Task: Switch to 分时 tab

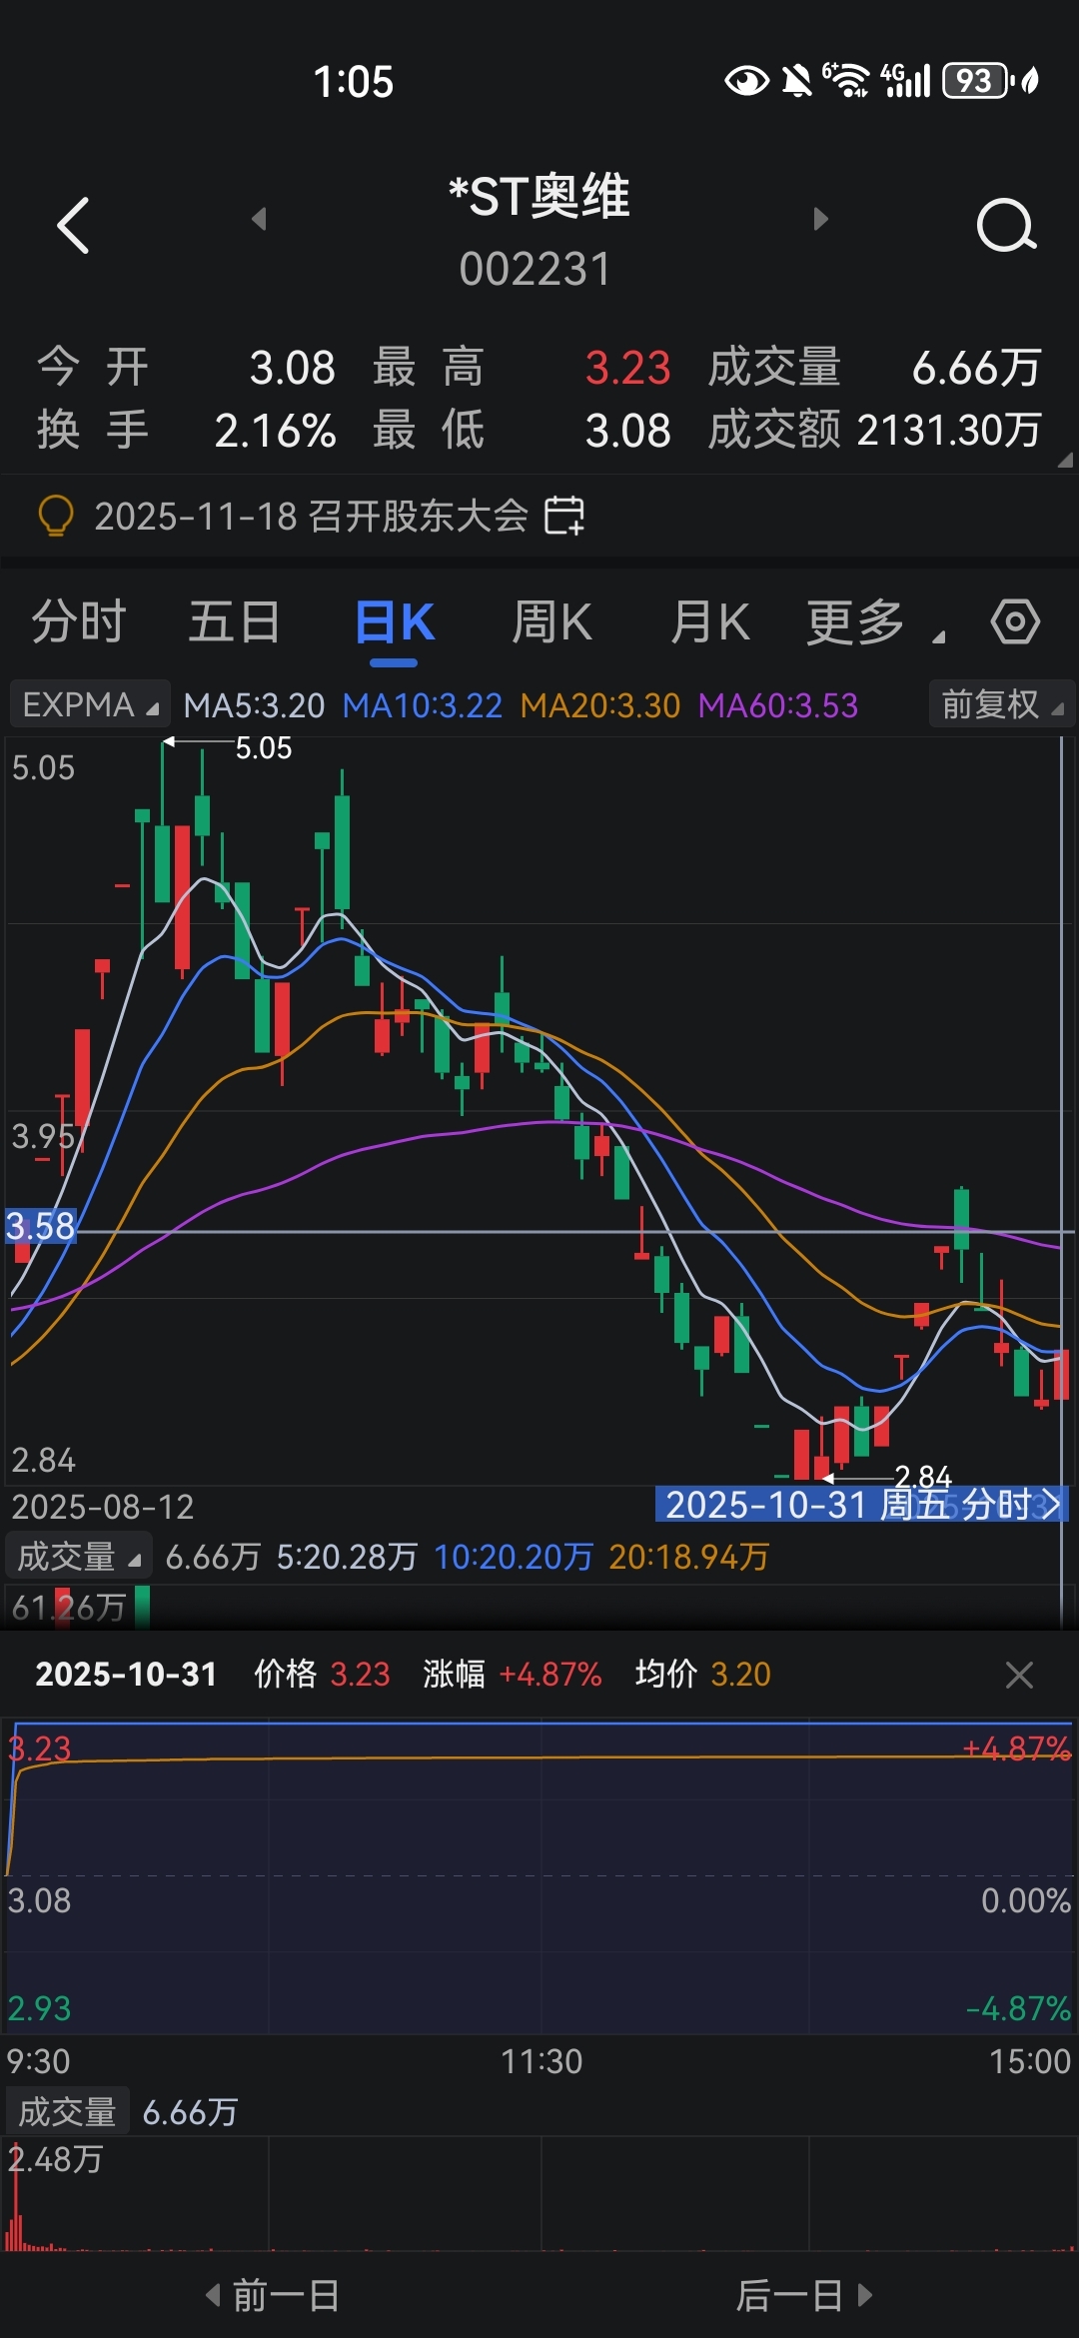Action: [78, 621]
